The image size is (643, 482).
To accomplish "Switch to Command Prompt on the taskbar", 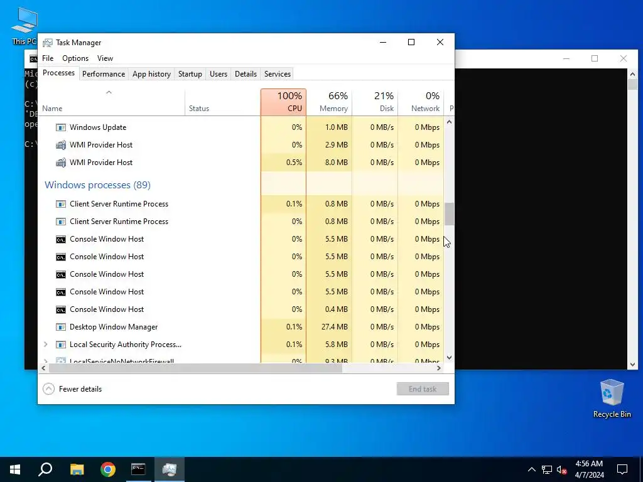I will [x=138, y=469].
